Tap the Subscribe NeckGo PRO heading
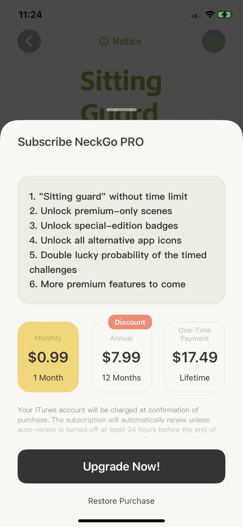Image resolution: width=243 pixels, height=527 pixels. (81, 142)
